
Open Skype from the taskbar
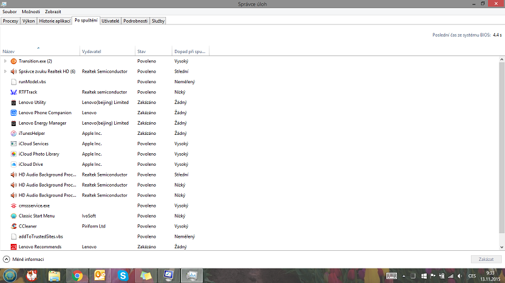[x=122, y=275]
